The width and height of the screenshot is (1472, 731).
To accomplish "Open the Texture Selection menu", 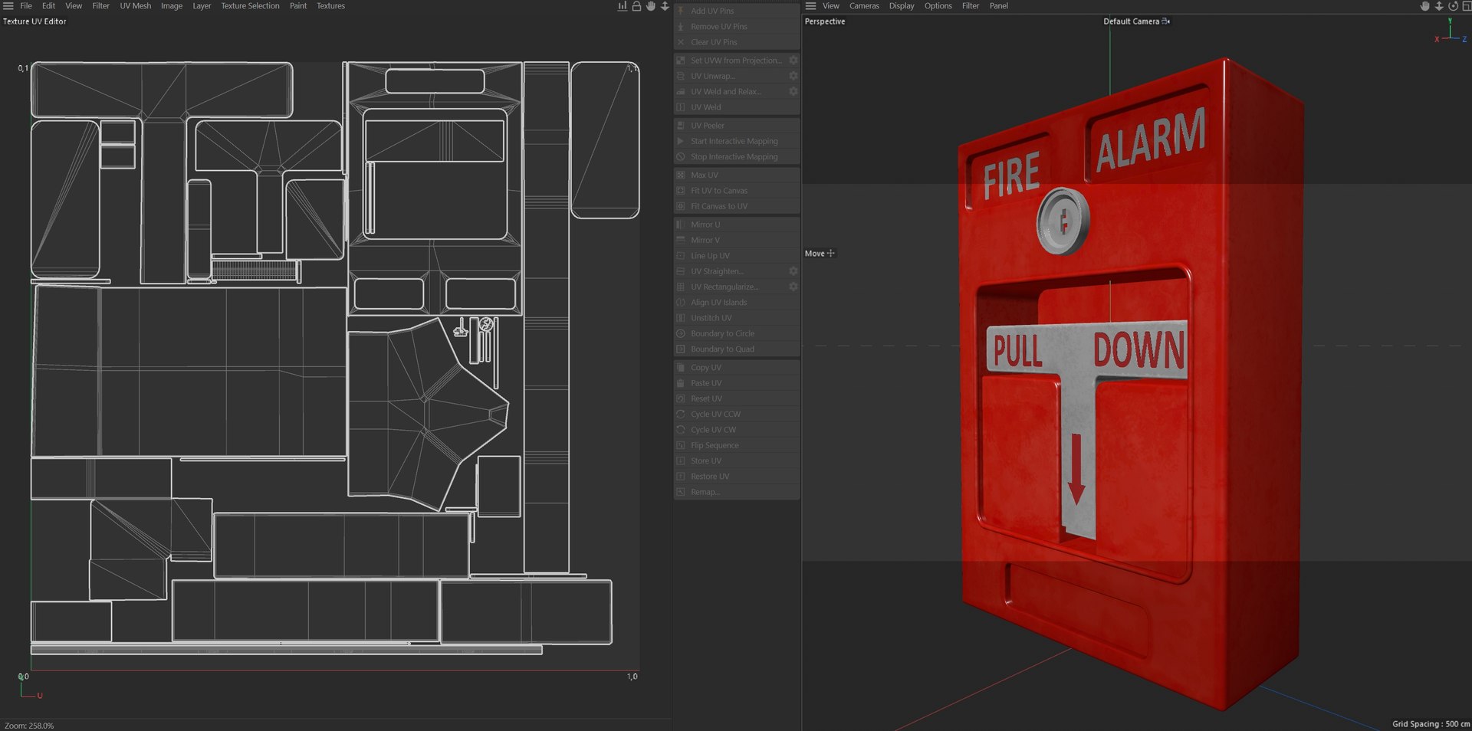I will click(x=250, y=6).
